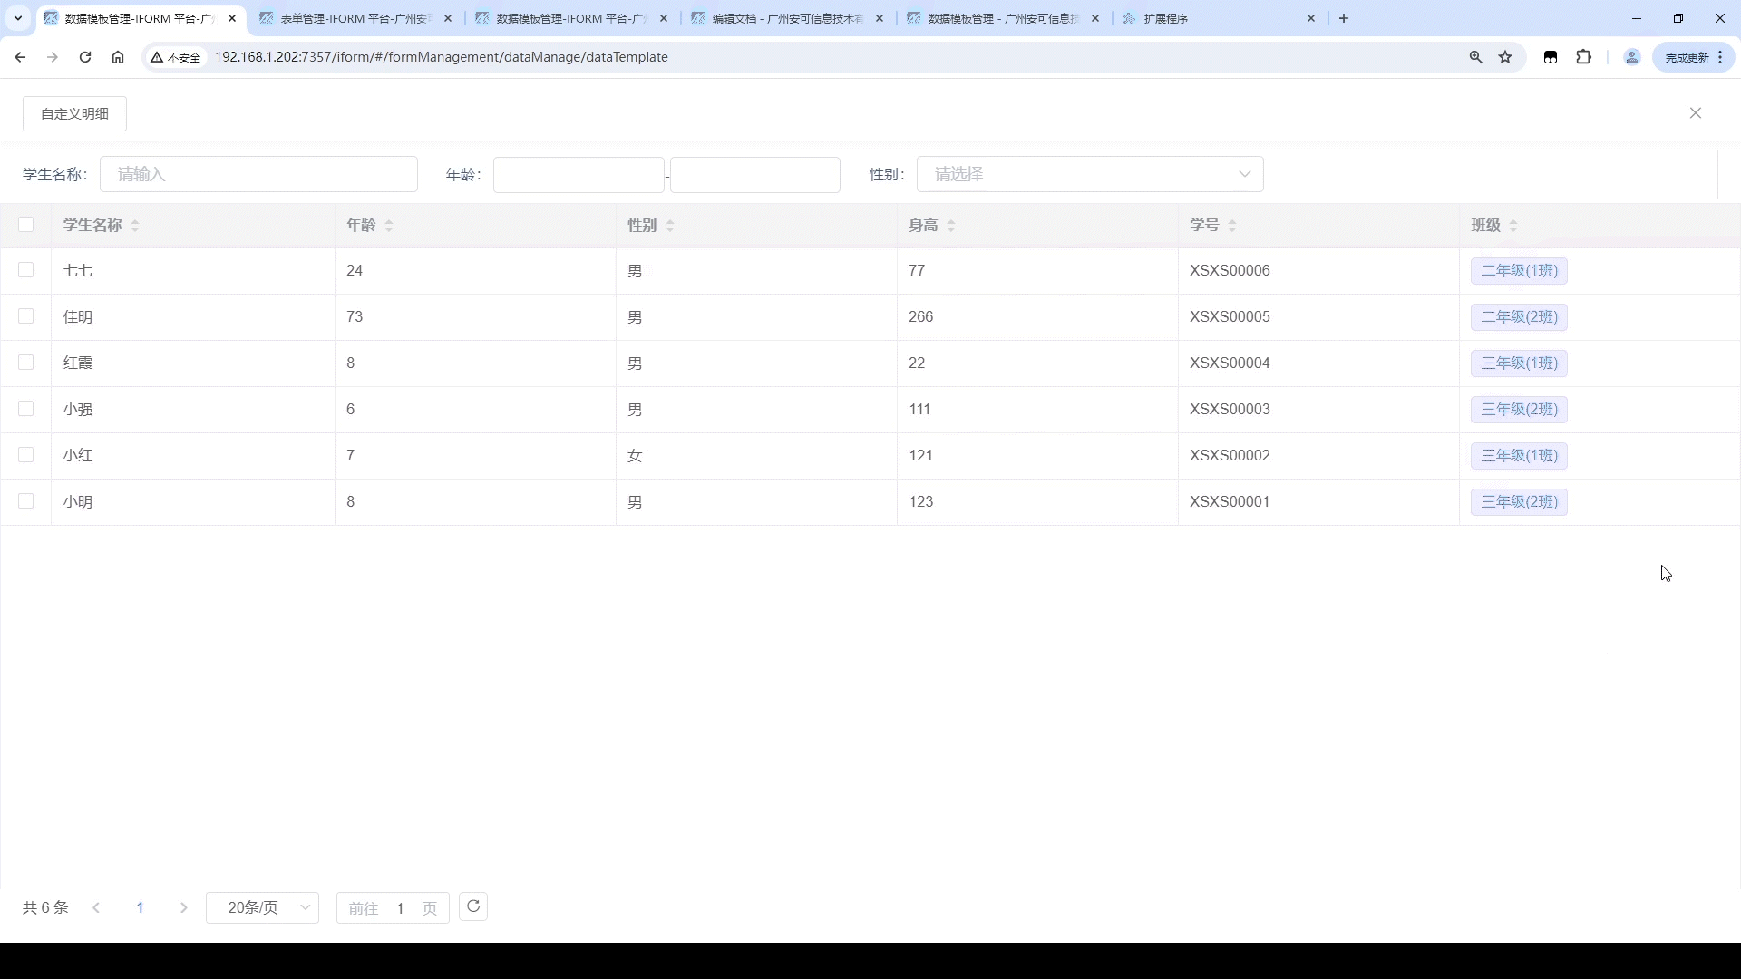
Task: Refresh the table with pagination refresh icon
Action: (x=473, y=906)
